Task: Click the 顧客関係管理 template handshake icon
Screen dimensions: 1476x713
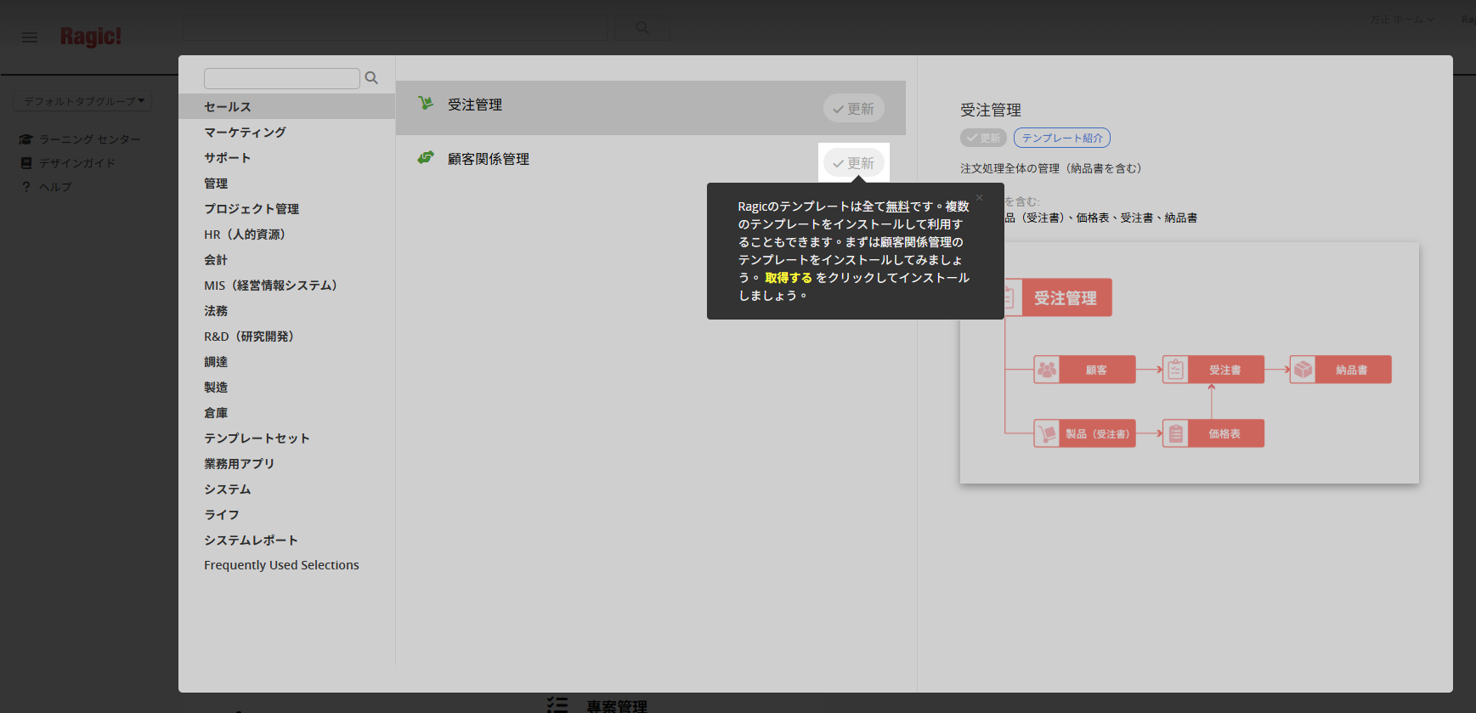Action: coord(426,158)
